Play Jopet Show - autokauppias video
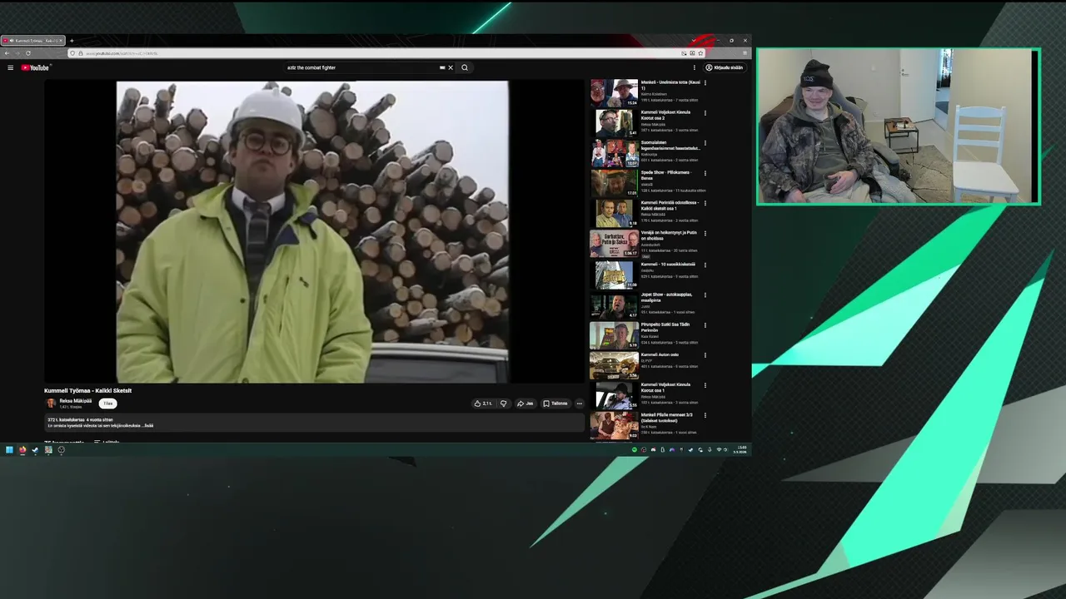1066x599 pixels. coord(614,304)
